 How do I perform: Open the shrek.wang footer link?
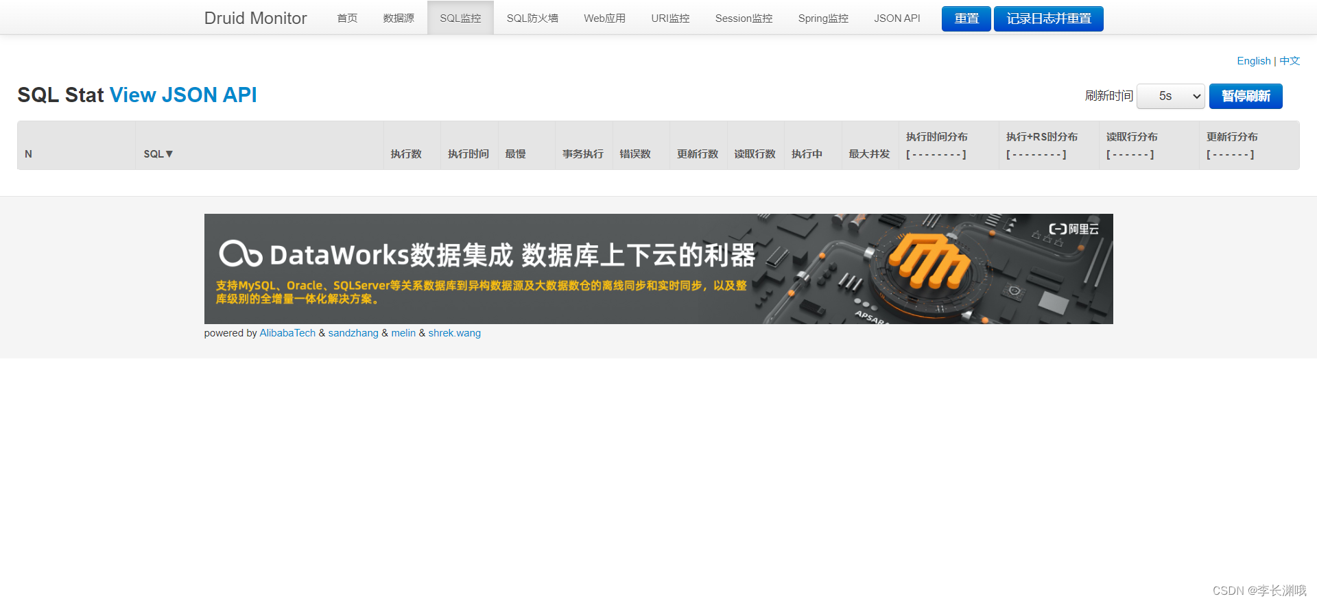[x=455, y=333]
